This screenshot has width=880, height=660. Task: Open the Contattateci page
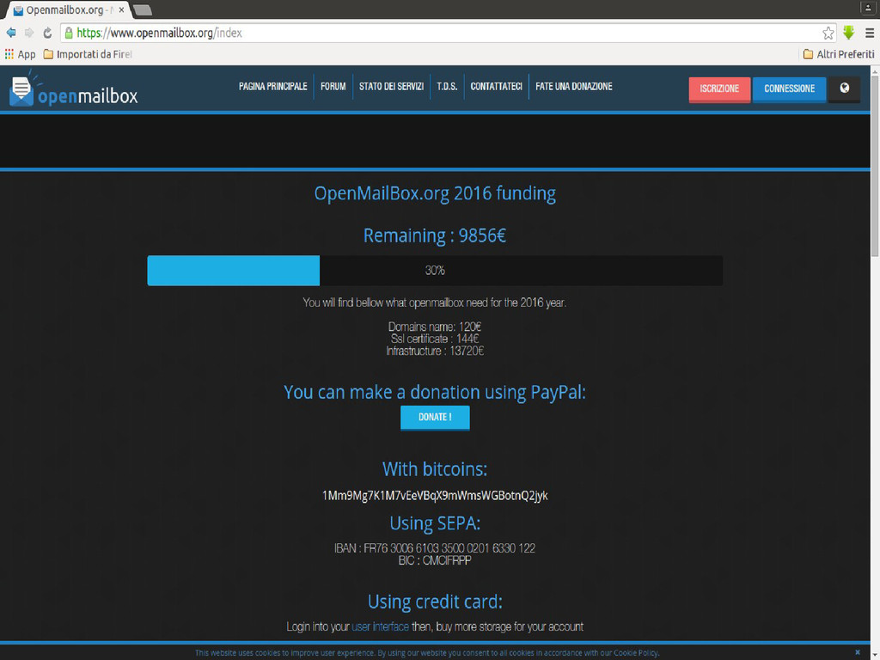(496, 87)
